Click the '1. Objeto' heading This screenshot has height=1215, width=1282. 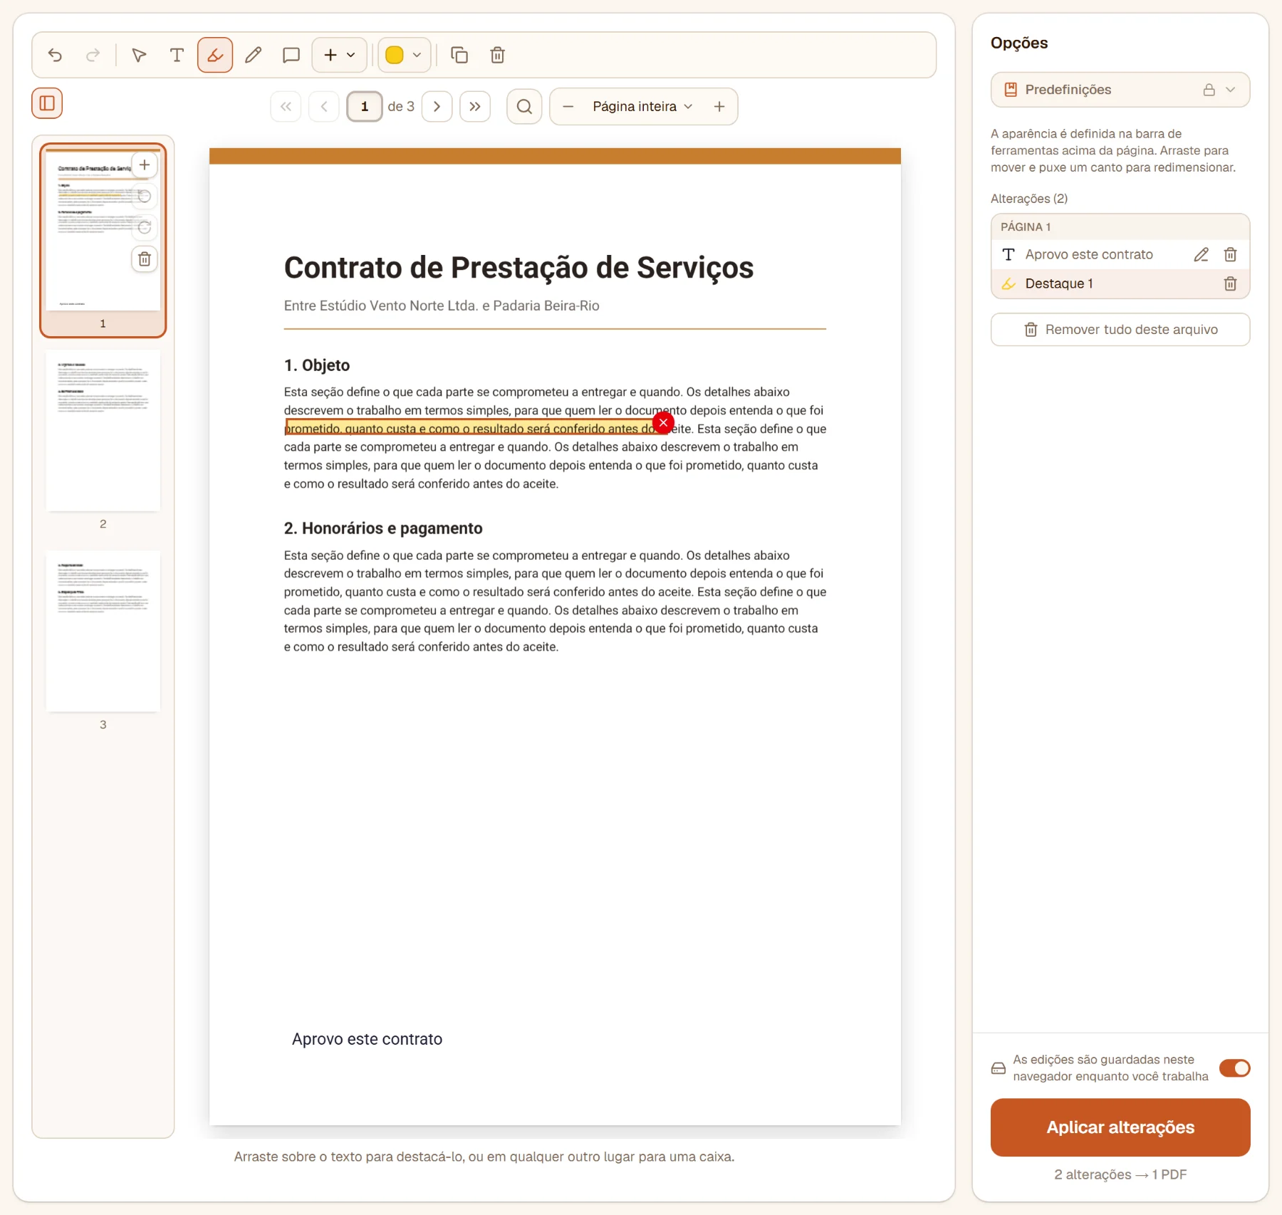tap(317, 365)
